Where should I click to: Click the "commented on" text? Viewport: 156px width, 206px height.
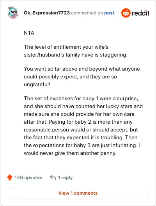pyautogui.click(x=87, y=13)
